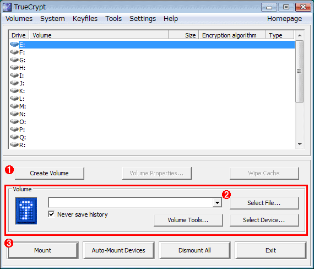Viewport: 314px width, 269px height.
Task: Open the Settings menu
Action: tap(143, 19)
